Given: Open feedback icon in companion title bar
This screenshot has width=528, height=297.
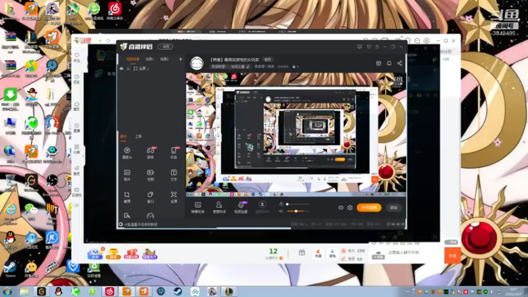Looking at the screenshot, I should tap(360, 47).
